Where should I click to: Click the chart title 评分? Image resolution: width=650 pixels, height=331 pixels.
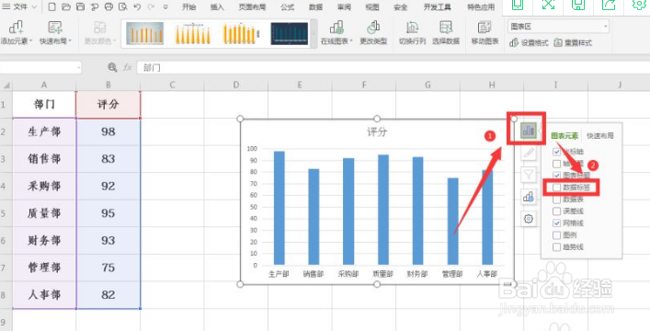pyautogui.click(x=377, y=131)
